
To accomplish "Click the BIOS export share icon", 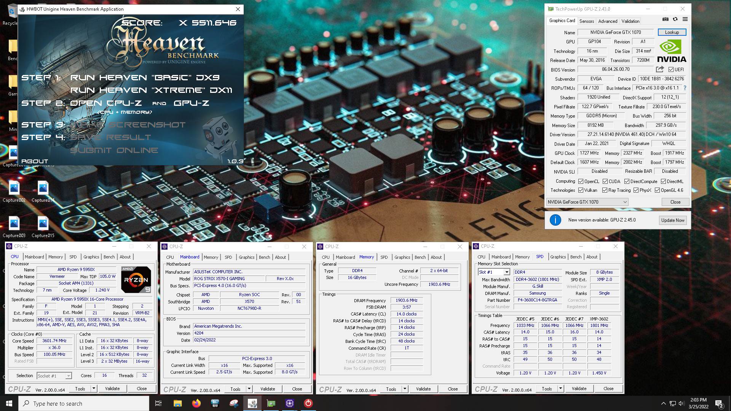I will [660, 69].
